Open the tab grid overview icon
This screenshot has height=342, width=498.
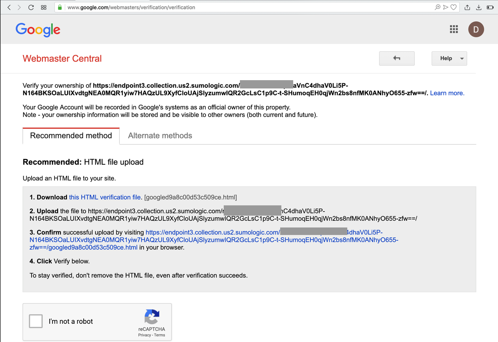pyautogui.click(x=44, y=7)
